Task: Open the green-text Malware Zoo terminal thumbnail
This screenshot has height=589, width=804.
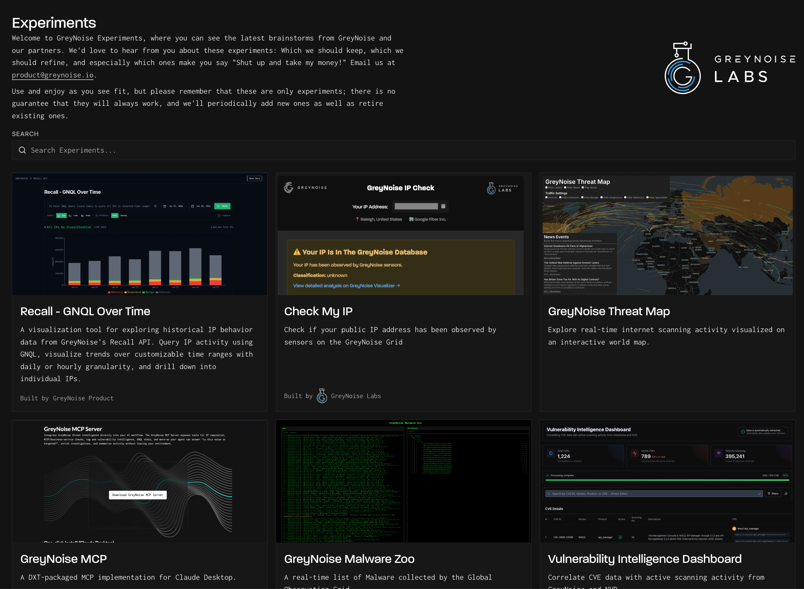Action: tap(403, 481)
